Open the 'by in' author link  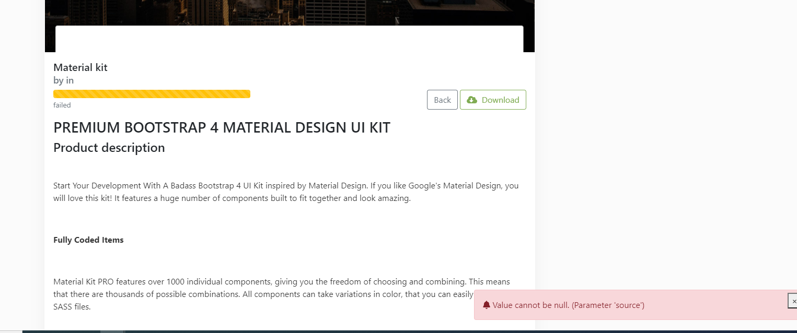[63, 80]
